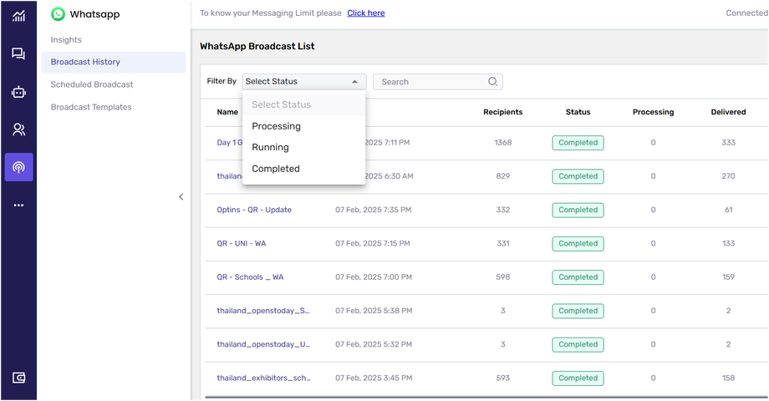Screen dimensions: 769x401
Task: Click the 'Click here' messaging limit link
Action: click(365, 13)
